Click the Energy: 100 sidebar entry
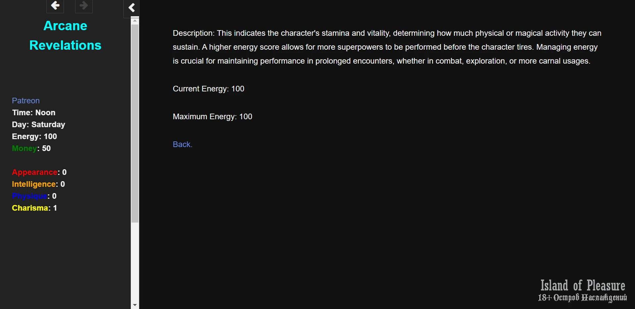635x309 pixels. point(34,136)
